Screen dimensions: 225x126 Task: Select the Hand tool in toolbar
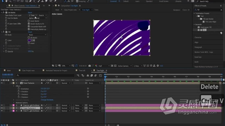(x=6, y=1)
